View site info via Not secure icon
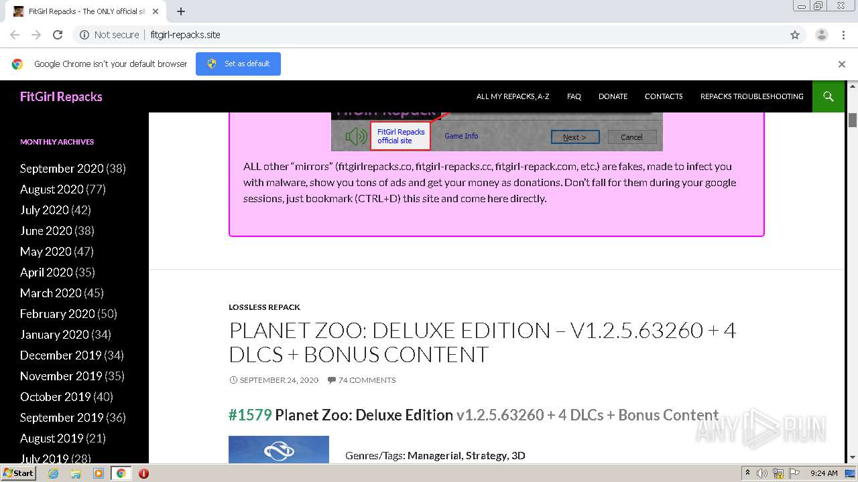 pyautogui.click(x=84, y=35)
